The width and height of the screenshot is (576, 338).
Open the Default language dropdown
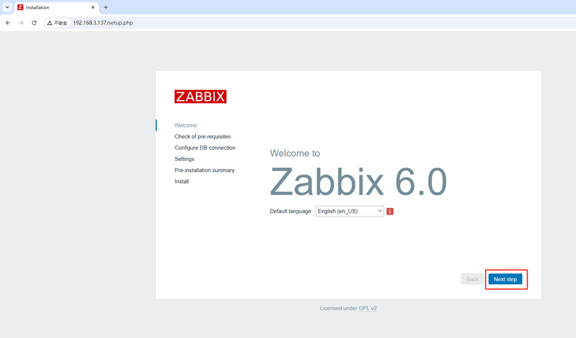350,211
